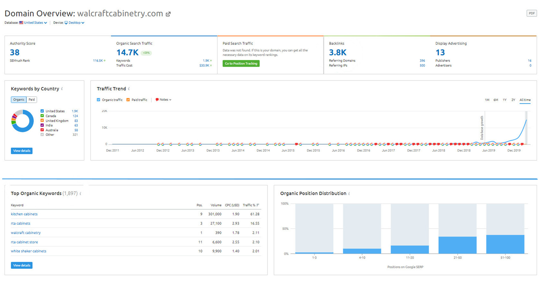544x285 pixels.
Task: Click info icon beside Organic Position Distribution
Action: pos(349,193)
